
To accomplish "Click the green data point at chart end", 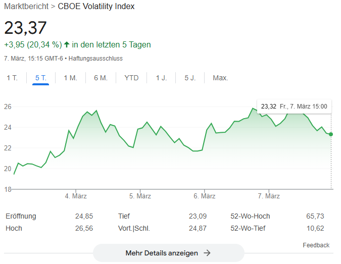I will (x=331, y=134).
